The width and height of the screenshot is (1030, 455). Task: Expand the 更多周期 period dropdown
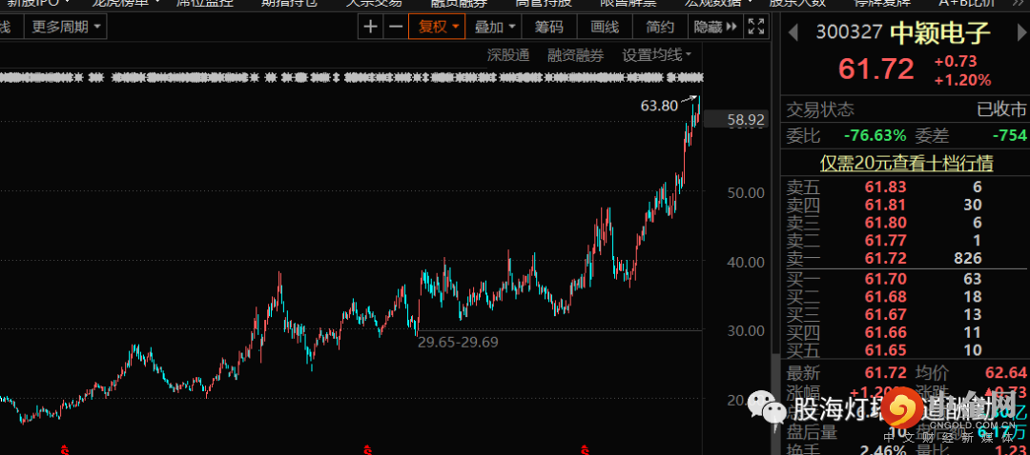[68, 27]
